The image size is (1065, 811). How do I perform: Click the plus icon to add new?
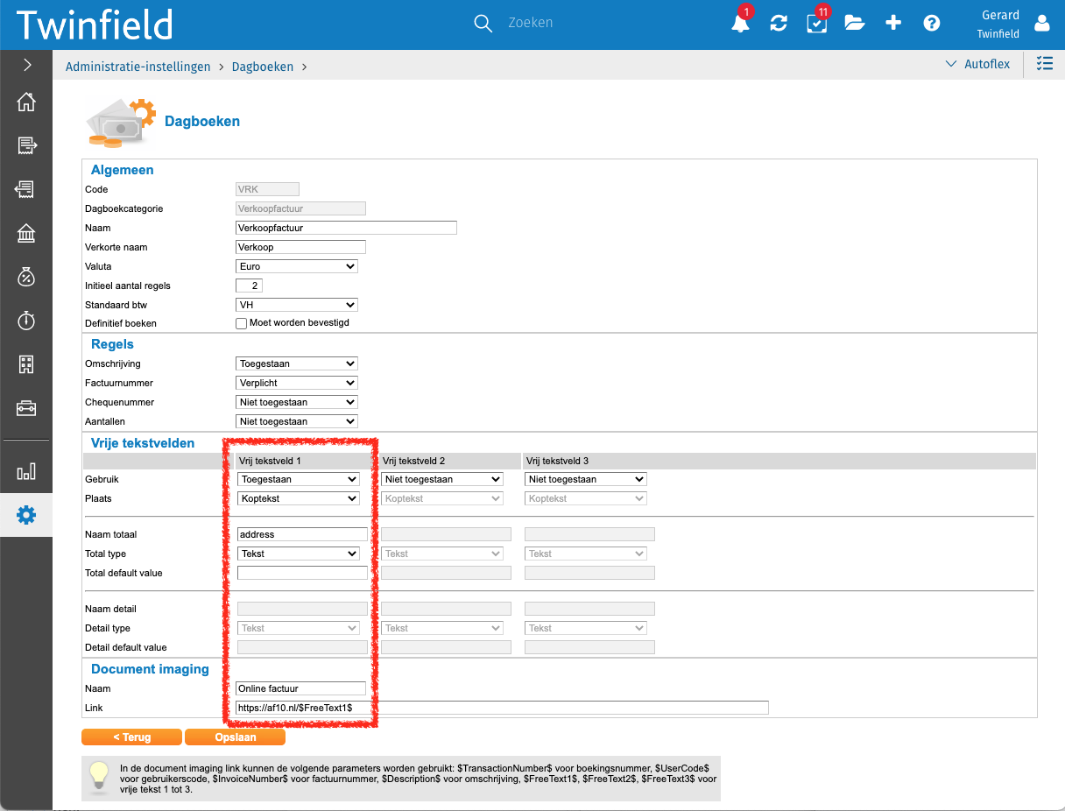point(893,24)
